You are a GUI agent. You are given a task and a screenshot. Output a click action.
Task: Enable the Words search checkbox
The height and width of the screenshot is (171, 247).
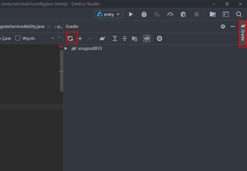click(x=18, y=38)
